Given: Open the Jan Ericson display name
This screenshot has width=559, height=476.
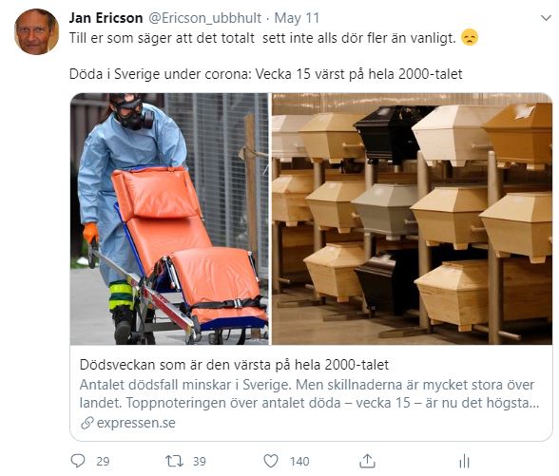Looking at the screenshot, I should point(106,18).
